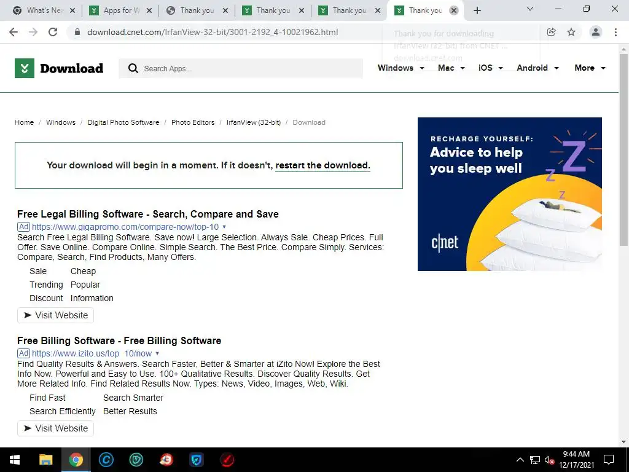The image size is (629, 472).
Task: Click the scrollbar down arrow
Action: tap(623, 442)
